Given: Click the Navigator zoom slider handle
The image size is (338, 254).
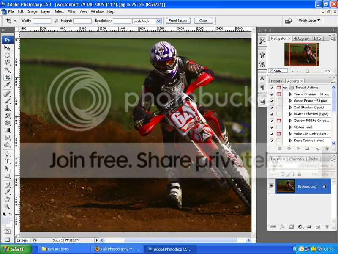Looking at the screenshot, I should point(307,71).
